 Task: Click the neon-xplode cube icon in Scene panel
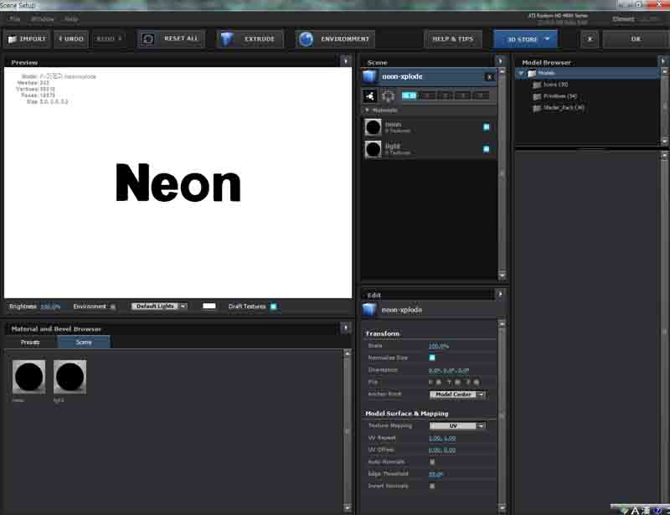[x=369, y=76]
